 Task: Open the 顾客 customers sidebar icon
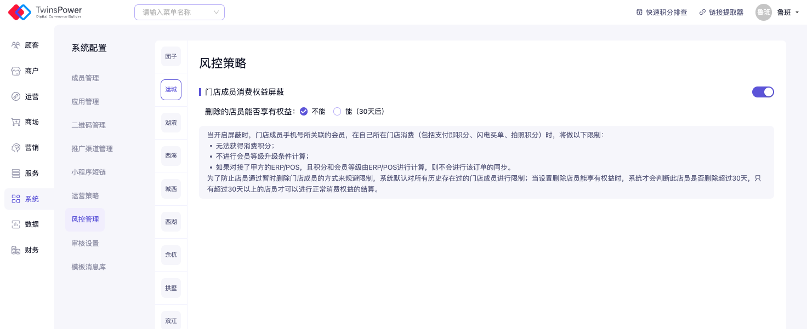(x=16, y=45)
